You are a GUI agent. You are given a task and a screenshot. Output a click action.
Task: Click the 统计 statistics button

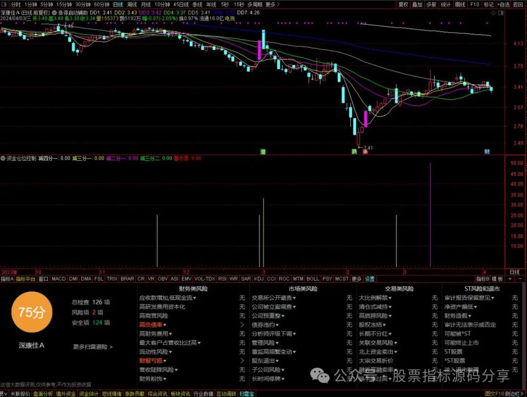446,4
